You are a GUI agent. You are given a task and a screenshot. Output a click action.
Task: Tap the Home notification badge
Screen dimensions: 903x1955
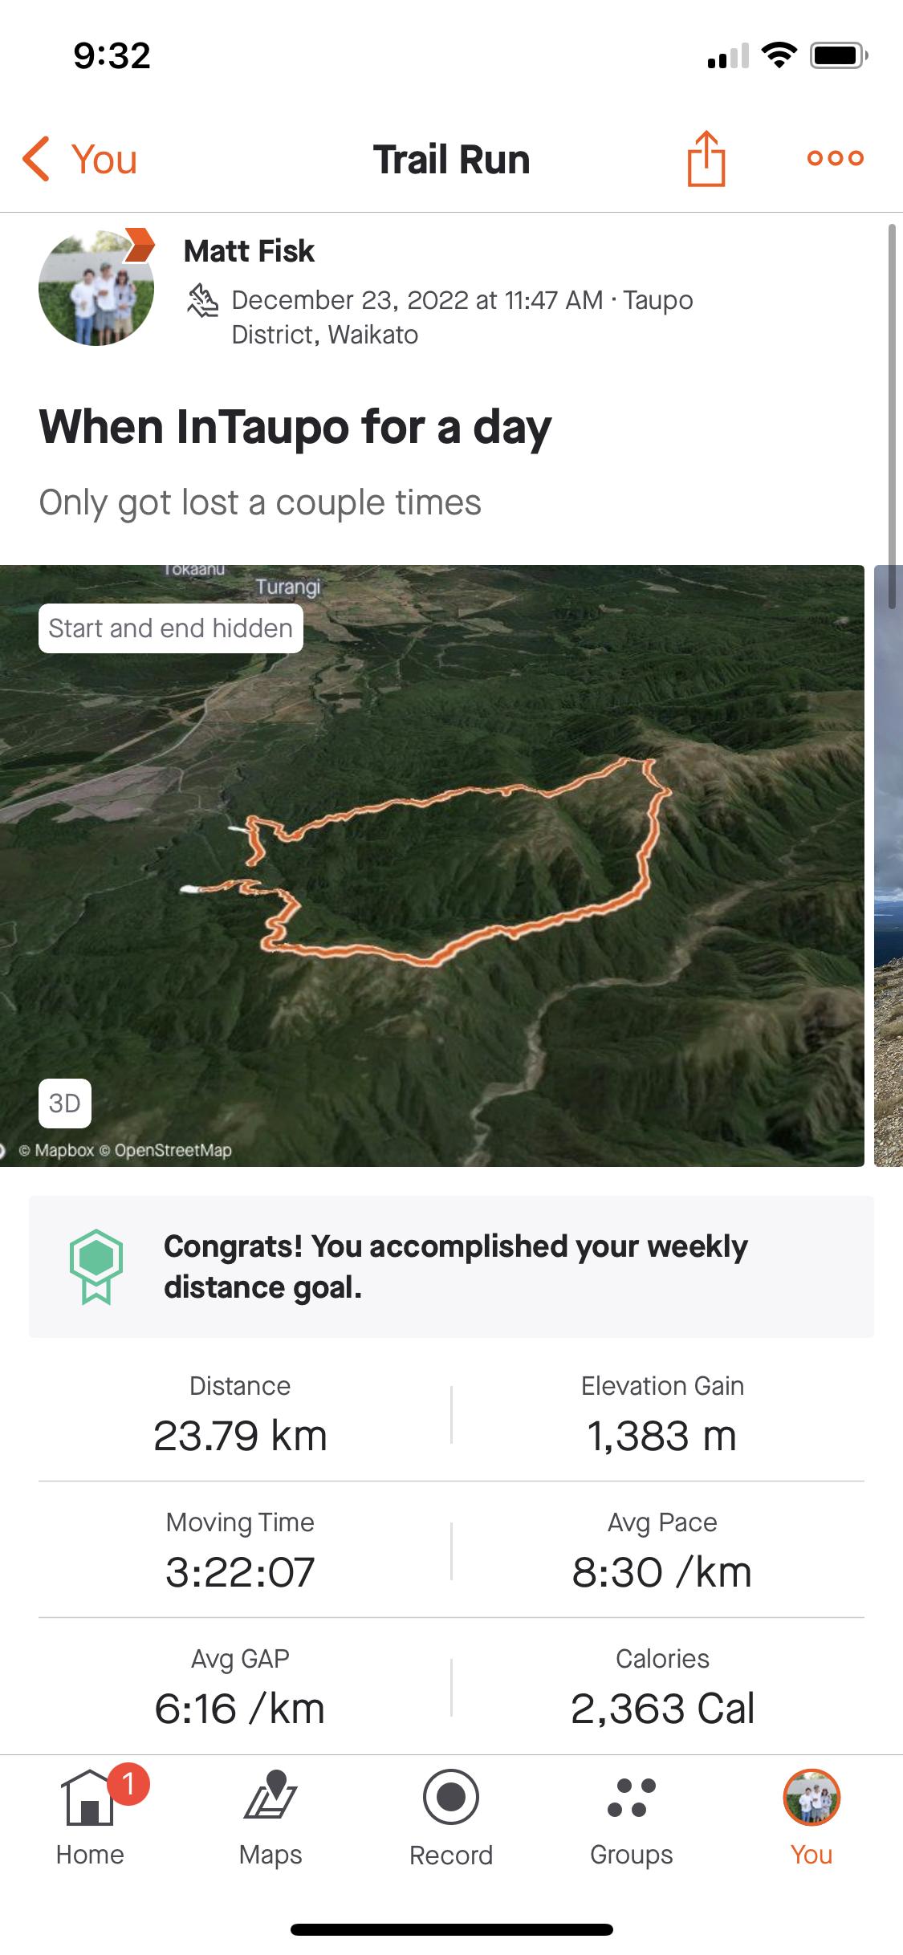tap(128, 1783)
